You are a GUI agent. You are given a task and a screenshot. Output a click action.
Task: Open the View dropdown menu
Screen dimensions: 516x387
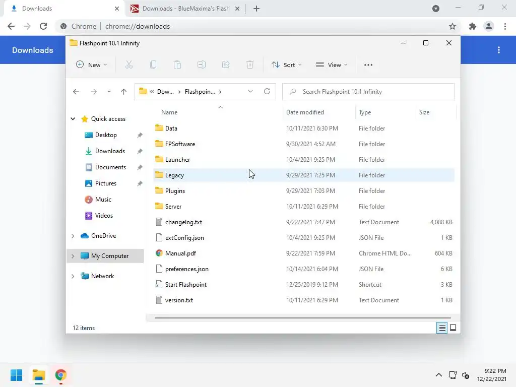[332, 65]
